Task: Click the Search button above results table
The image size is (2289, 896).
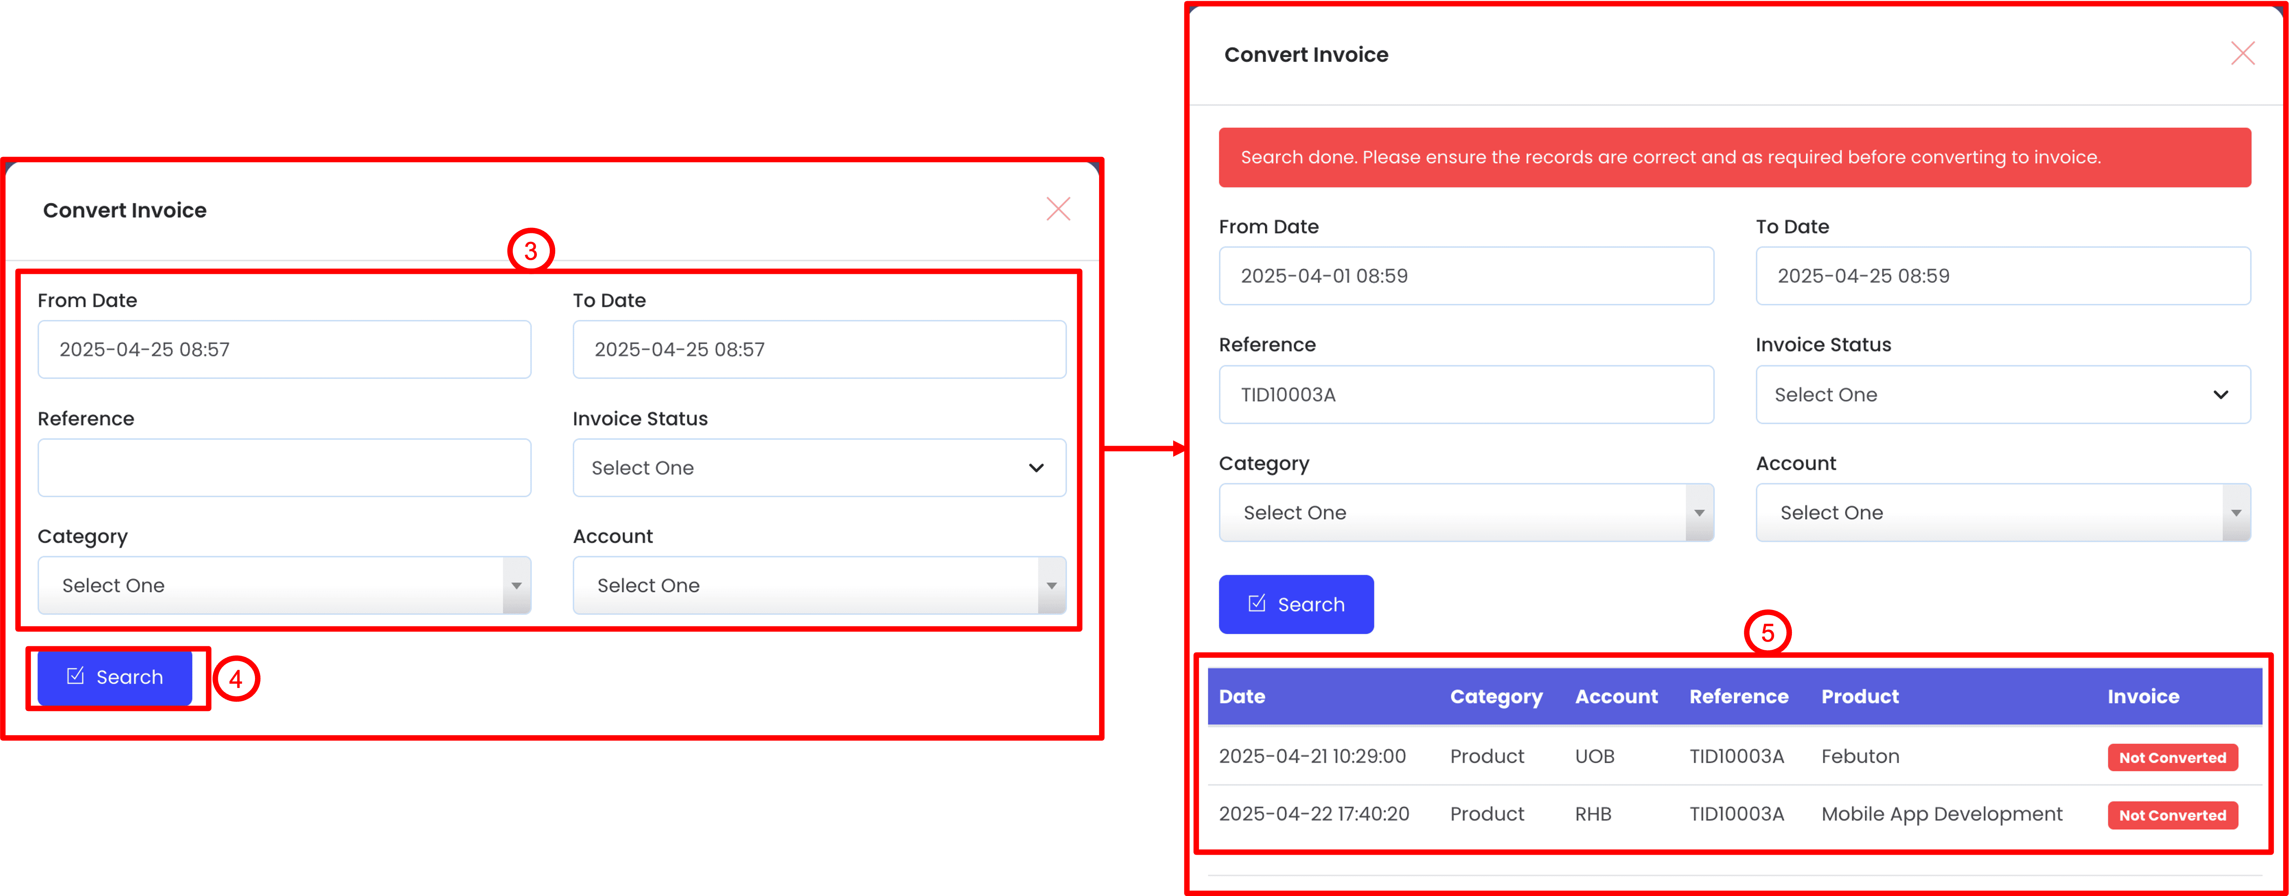Action: tap(1296, 605)
